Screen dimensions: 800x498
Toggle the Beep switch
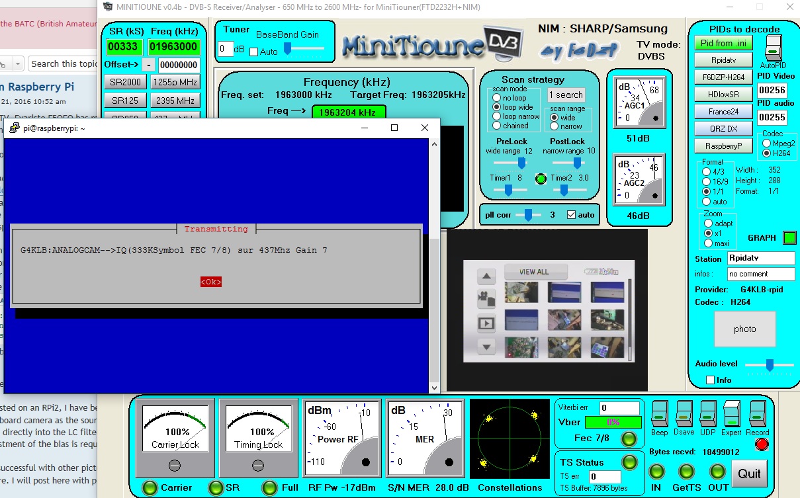[x=659, y=414]
